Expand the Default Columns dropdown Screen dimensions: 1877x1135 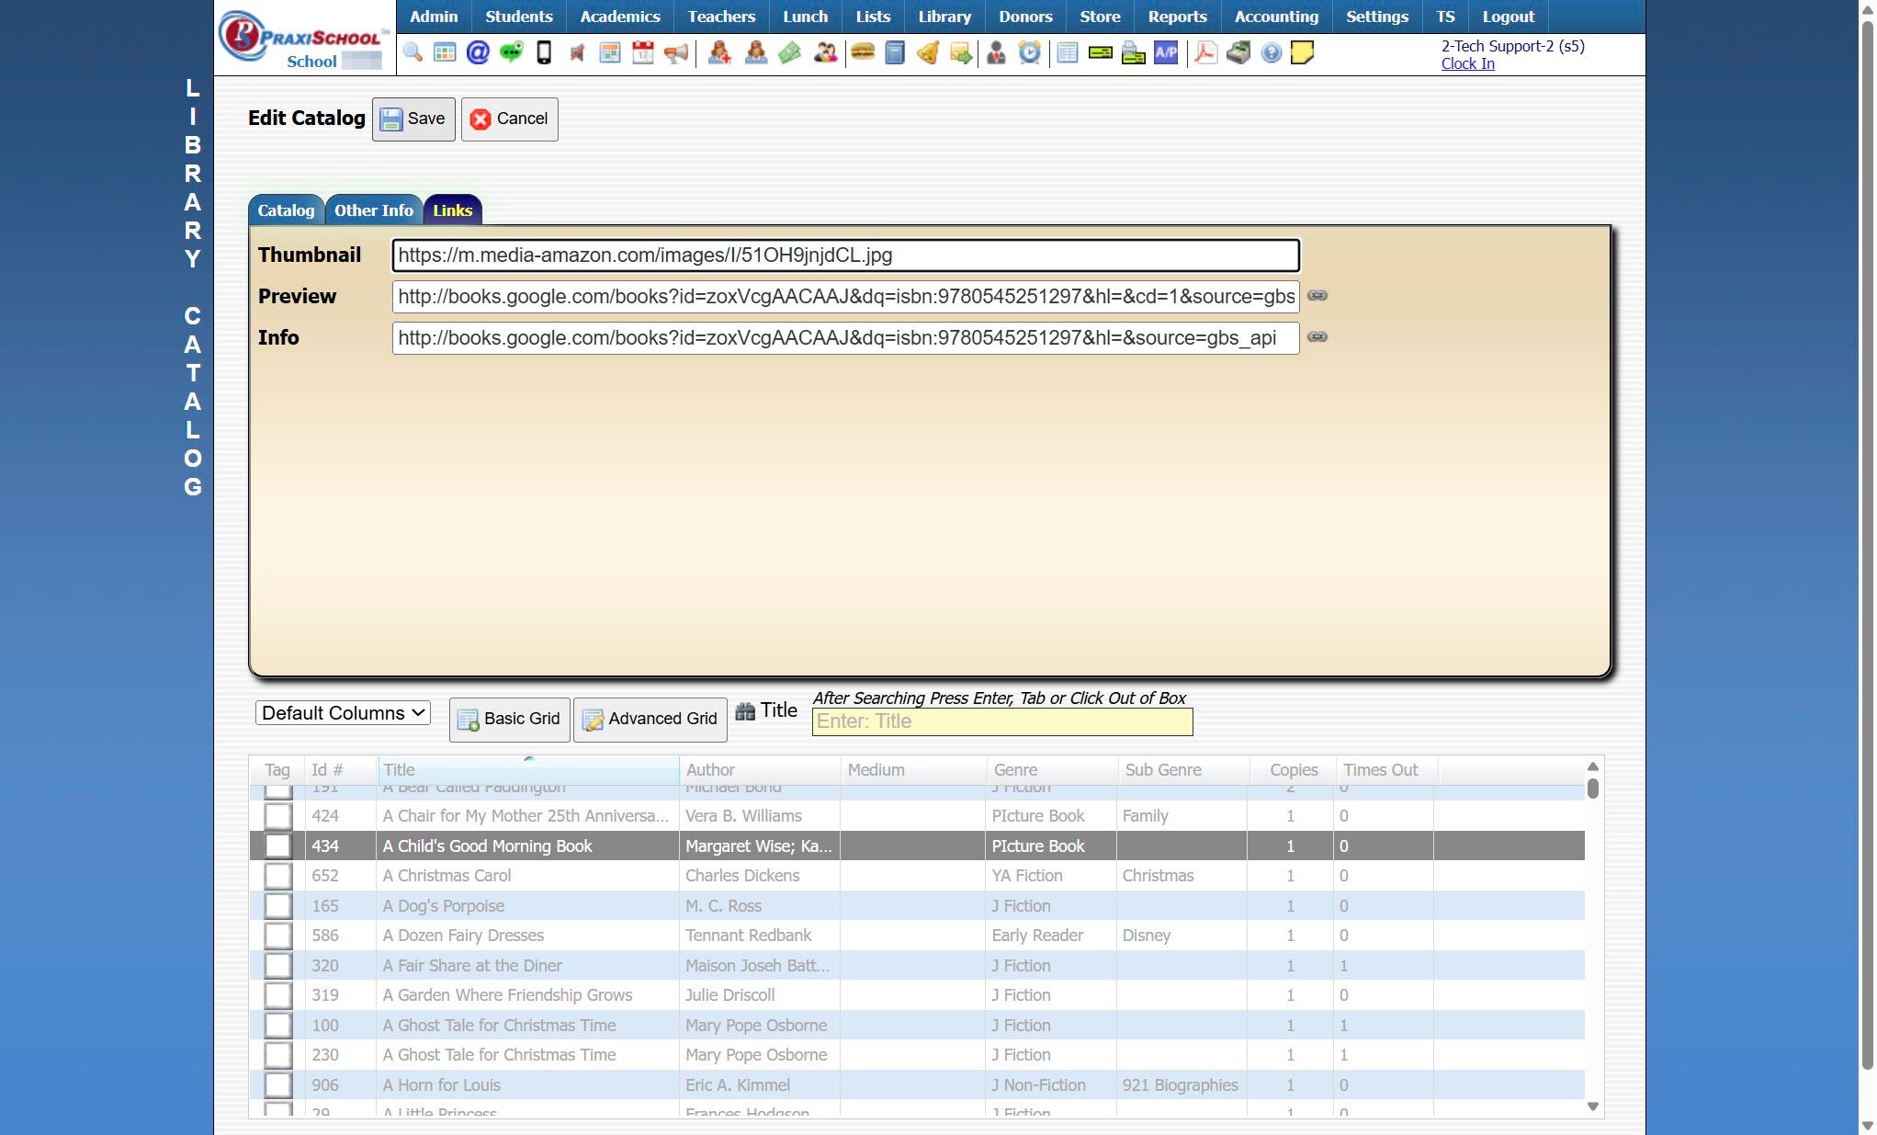[343, 713]
